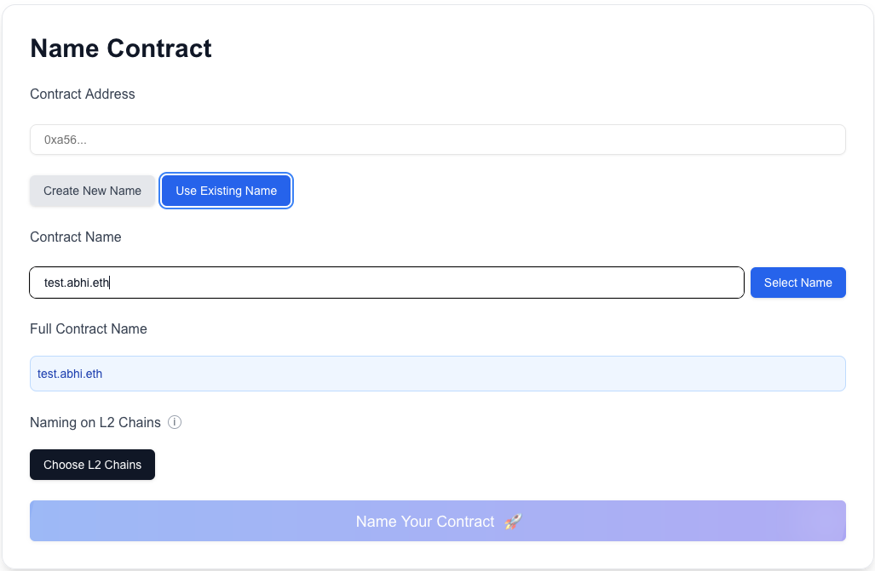
Task: Click the words Name Your Contract on the gradient bar
Action: click(x=425, y=521)
